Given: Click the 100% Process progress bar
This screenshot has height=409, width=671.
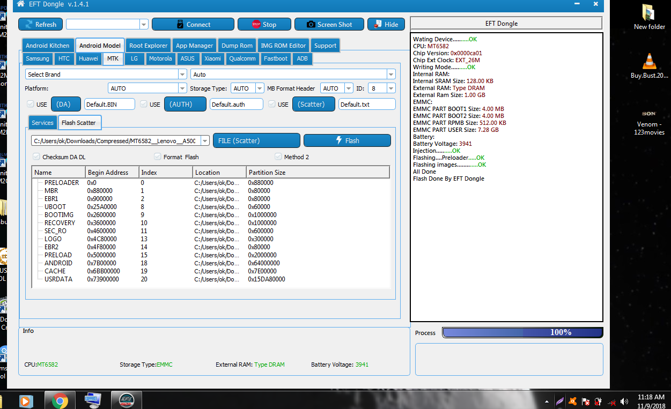Looking at the screenshot, I should (x=522, y=332).
